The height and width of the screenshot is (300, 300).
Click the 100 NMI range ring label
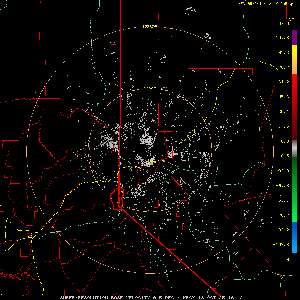point(150,26)
